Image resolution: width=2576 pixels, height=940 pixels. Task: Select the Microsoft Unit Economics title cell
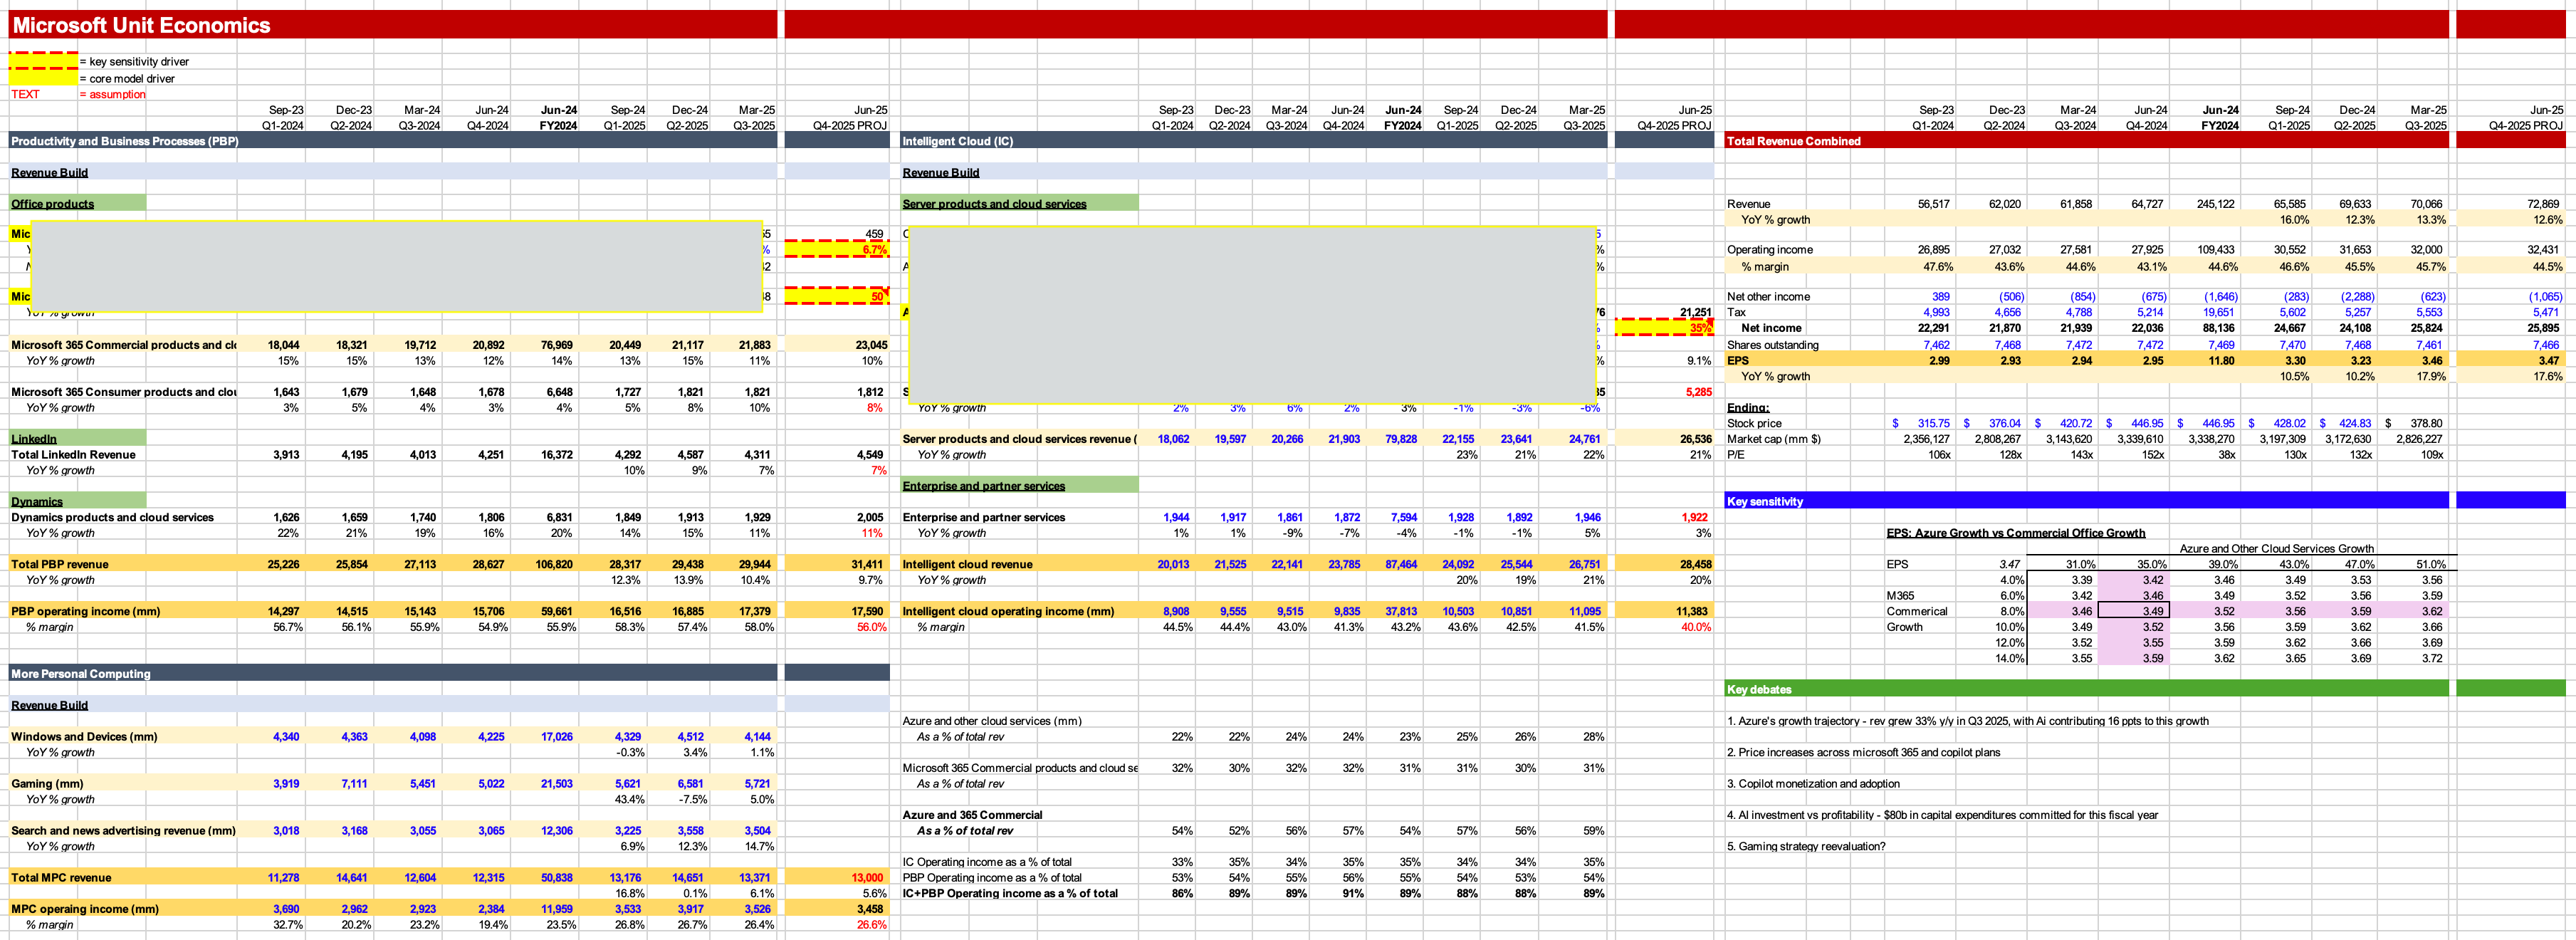[x=141, y=25]
